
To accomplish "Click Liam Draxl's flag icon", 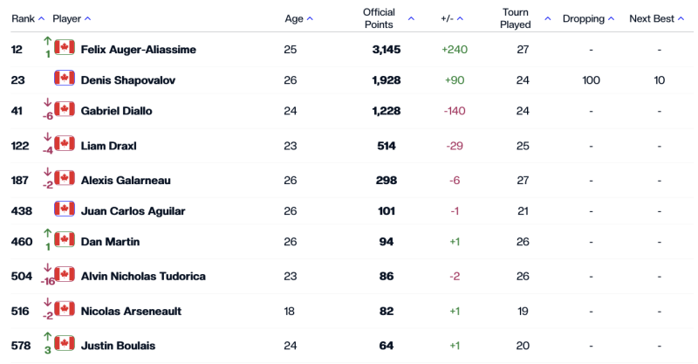I will pos(64,143).
